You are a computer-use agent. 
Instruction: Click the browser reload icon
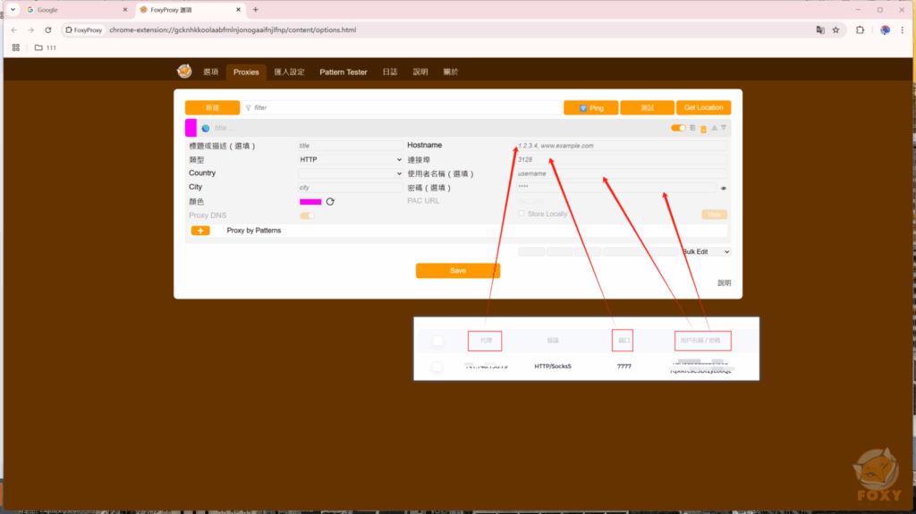[x=48, y=29]
